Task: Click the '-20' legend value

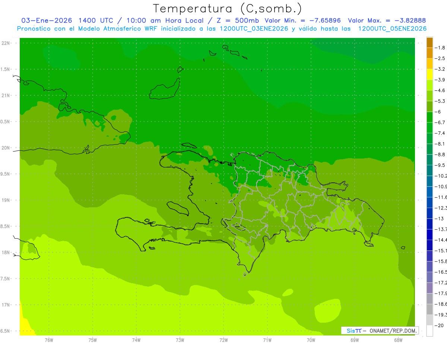Action: [x=439, y=326]
